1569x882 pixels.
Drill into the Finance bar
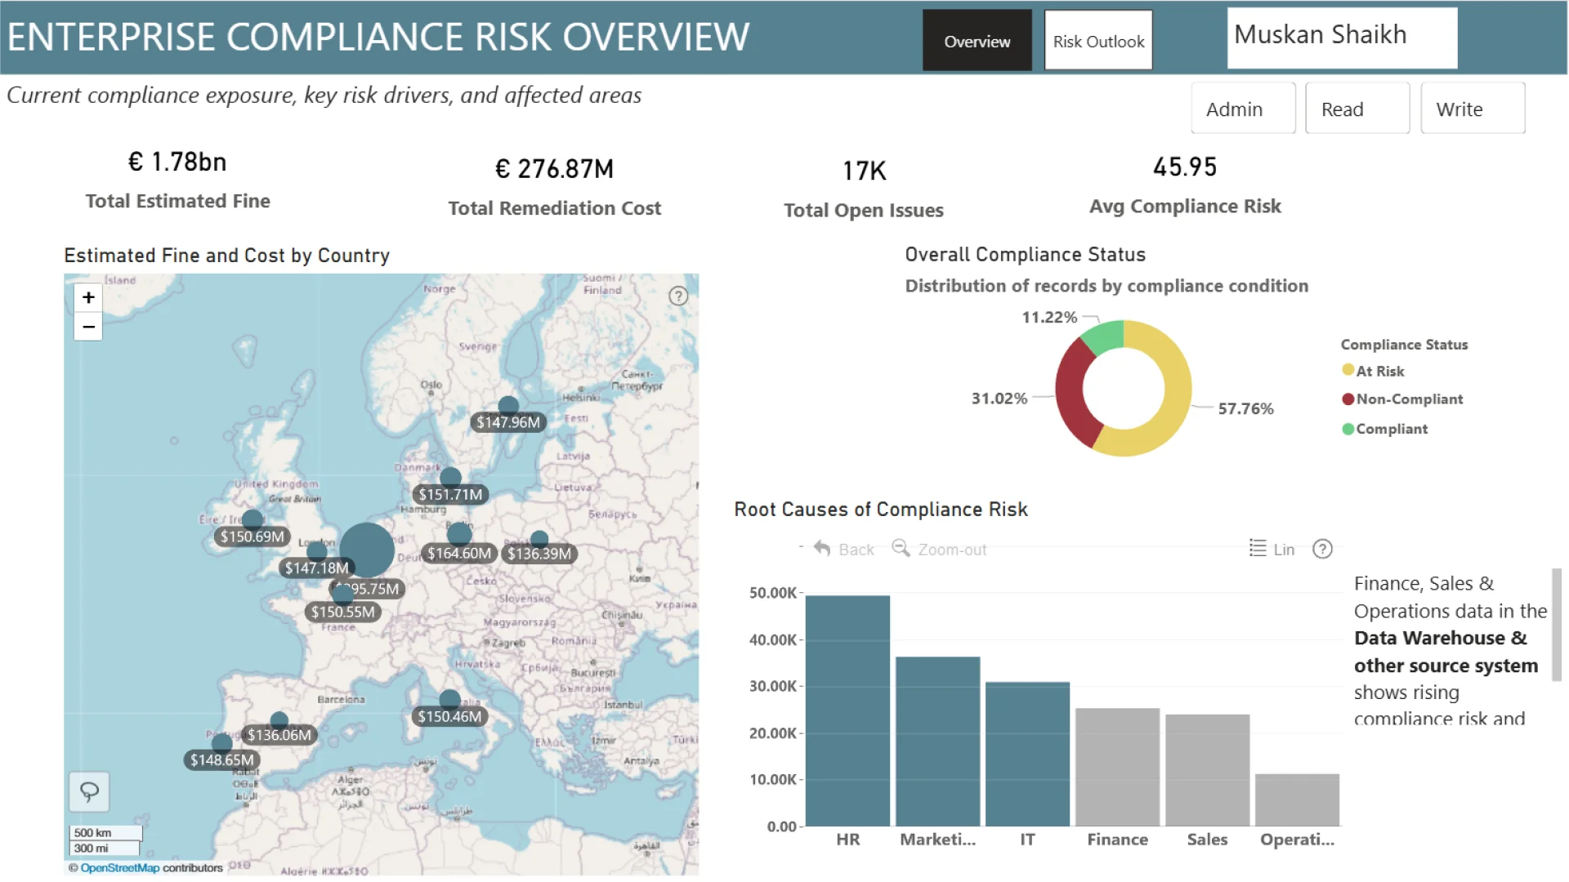pos(1117,767)
